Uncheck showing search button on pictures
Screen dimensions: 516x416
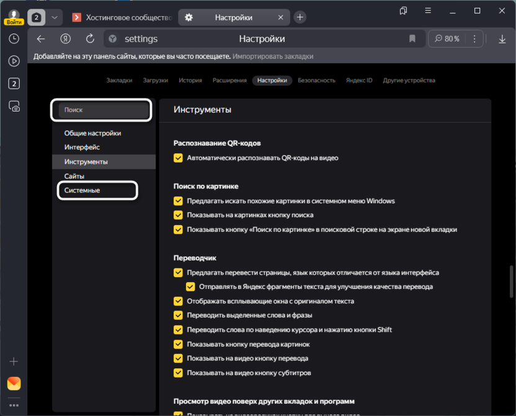point(179,215)
